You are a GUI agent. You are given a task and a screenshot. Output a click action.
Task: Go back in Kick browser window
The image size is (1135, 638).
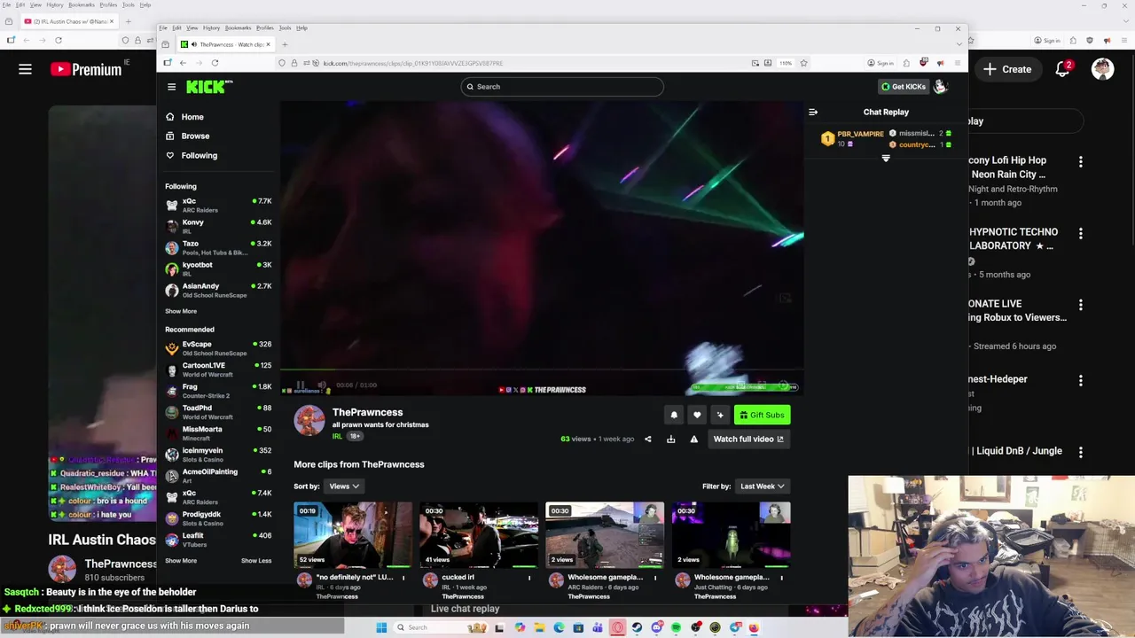pyautogui.click(x=183, y=63)
